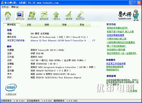Image resolution: width=142 pixels, height=103 pixels.
Task: Open the 漏洞修复 vulnerability repair icon
Action: click(x=32, y=16)
